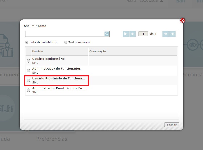Screen dimensions: 203x150
Task: Click the page number field showing 1
Action: point(143,34)
